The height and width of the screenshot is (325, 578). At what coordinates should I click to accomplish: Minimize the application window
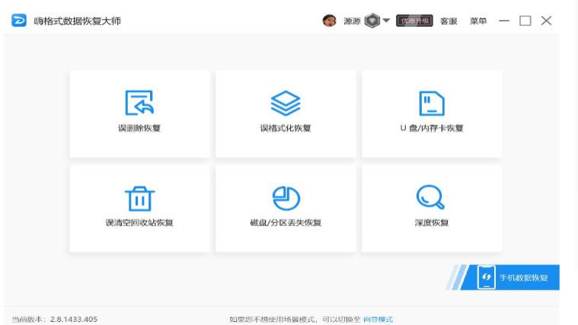pyautogui.click(x=504, y=21)
